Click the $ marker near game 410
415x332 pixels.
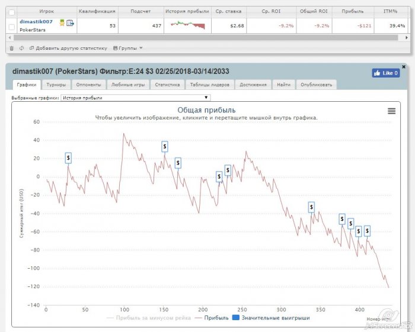pos(367,231)
